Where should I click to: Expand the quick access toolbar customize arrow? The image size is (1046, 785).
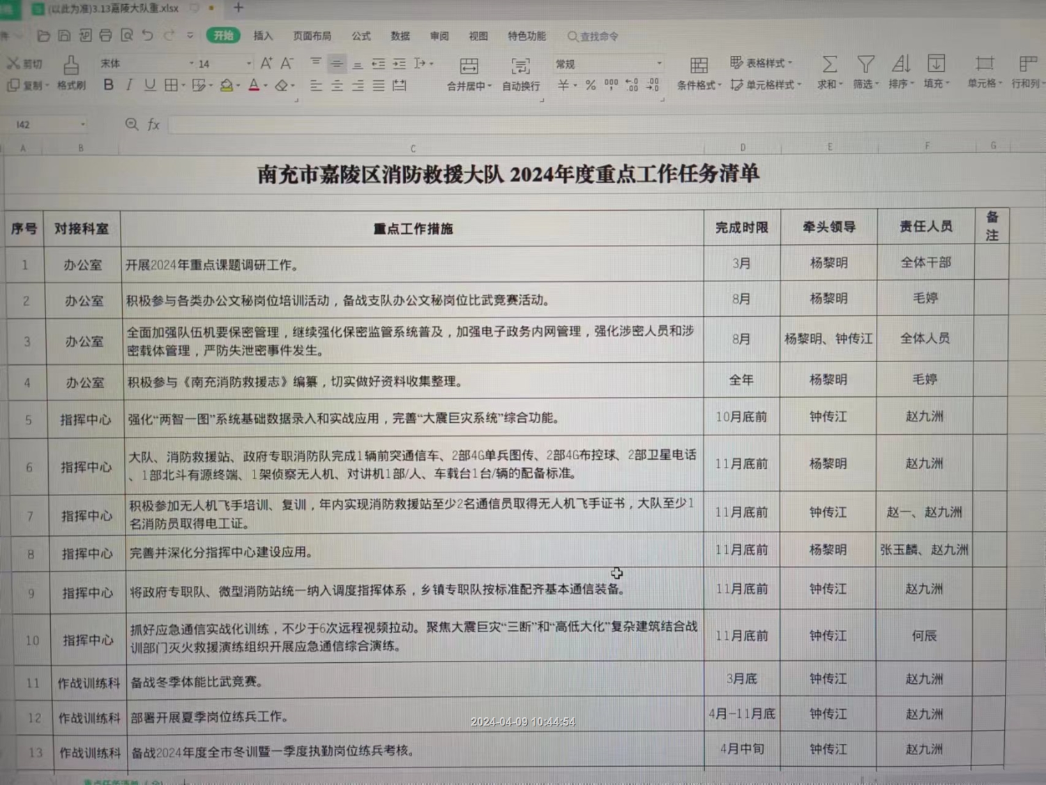click(x=190, y=36)
